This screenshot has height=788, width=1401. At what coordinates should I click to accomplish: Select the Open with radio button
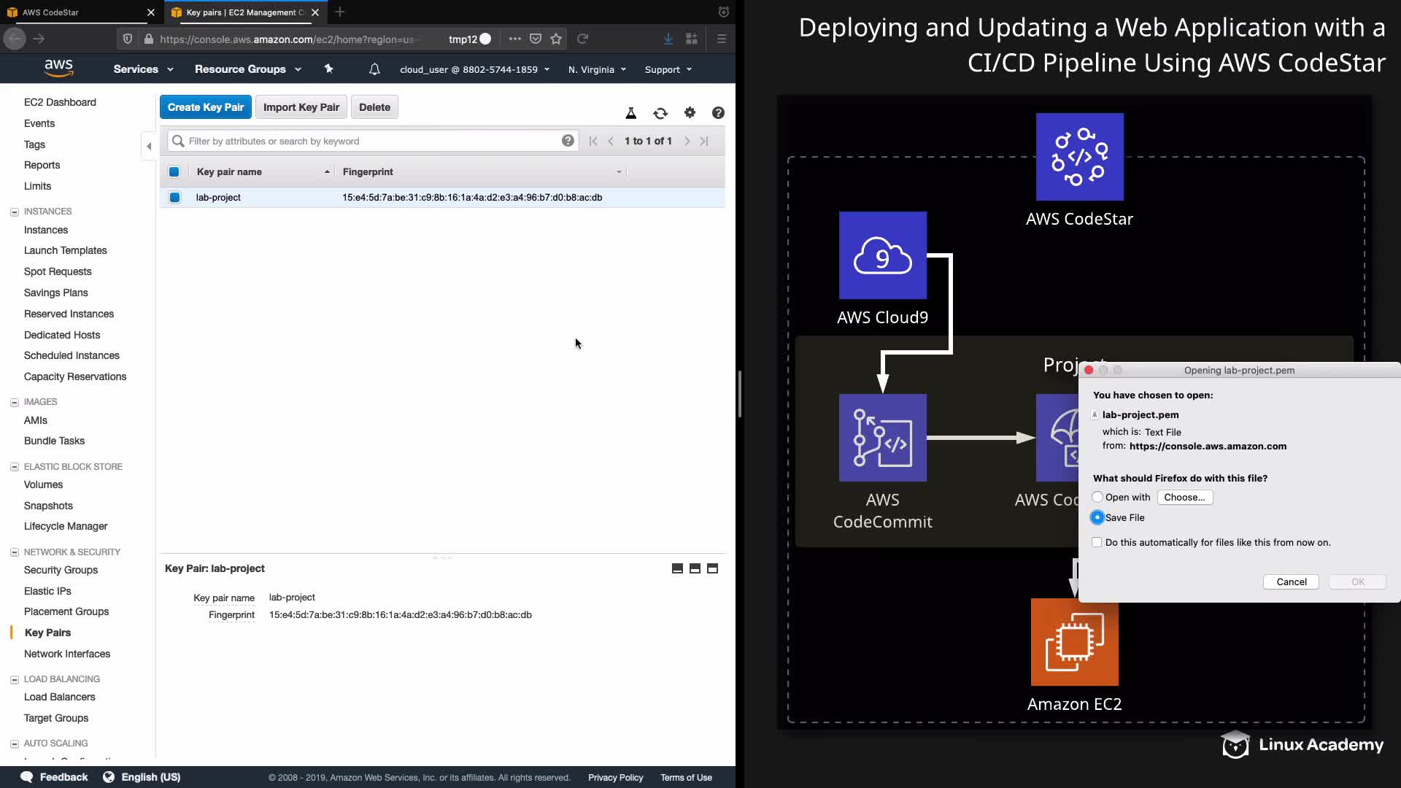tap(1097, 497)
